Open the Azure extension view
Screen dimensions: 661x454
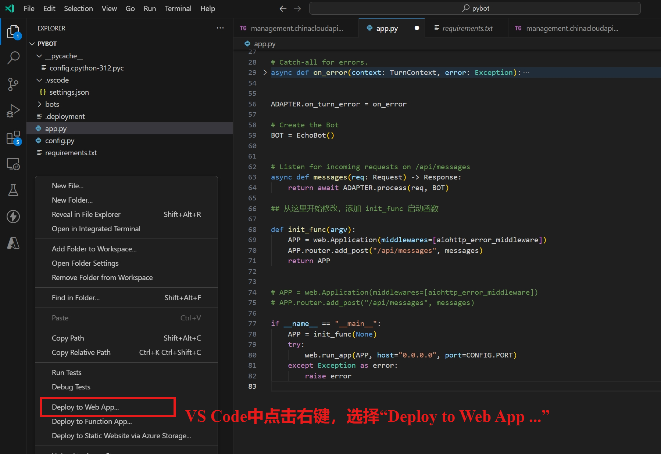point(14,243)
